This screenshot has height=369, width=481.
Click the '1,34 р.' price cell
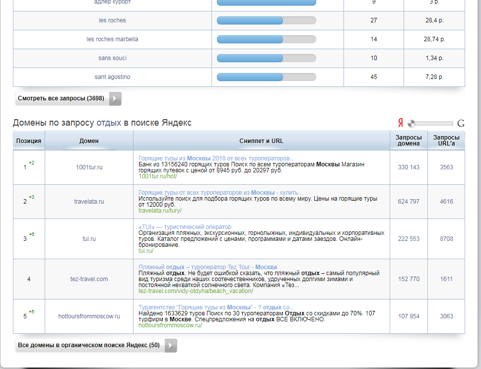coord(434,58)
